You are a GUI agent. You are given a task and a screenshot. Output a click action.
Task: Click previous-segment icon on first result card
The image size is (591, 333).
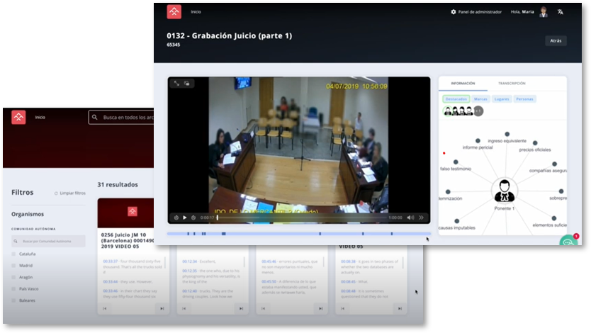pyautogui.click(x=105, y=308)
